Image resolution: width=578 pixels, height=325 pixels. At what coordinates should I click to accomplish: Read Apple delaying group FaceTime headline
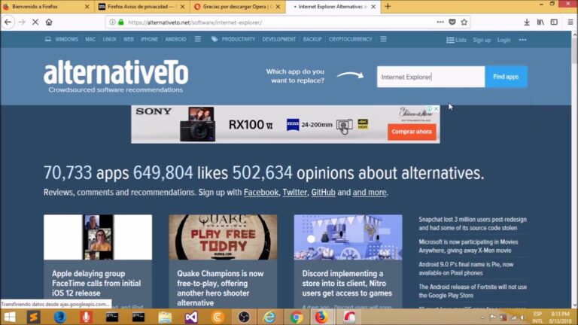96,284
